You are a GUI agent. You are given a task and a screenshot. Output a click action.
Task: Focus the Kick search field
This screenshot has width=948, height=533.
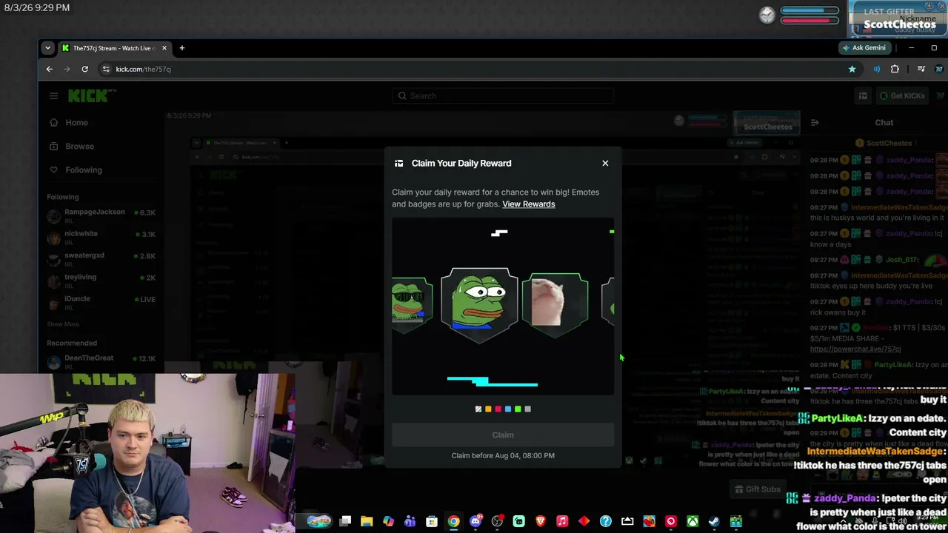(x=503, y=95)
